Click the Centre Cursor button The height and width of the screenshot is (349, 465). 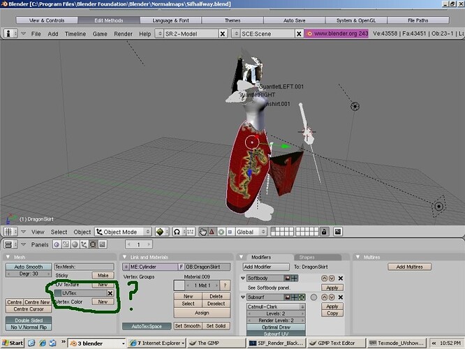pyautogui.click(x=29, y=309)
